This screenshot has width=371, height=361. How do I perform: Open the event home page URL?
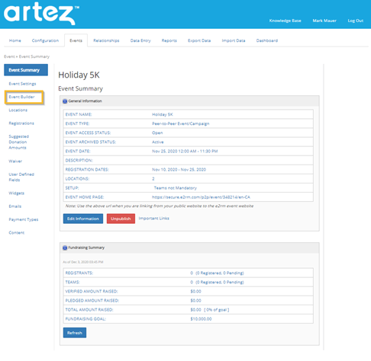coord(201,197)
